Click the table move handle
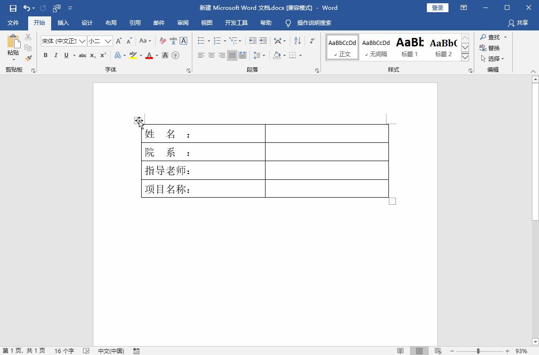539x355 pixels. pyautogui.click(x=137, y=121)
